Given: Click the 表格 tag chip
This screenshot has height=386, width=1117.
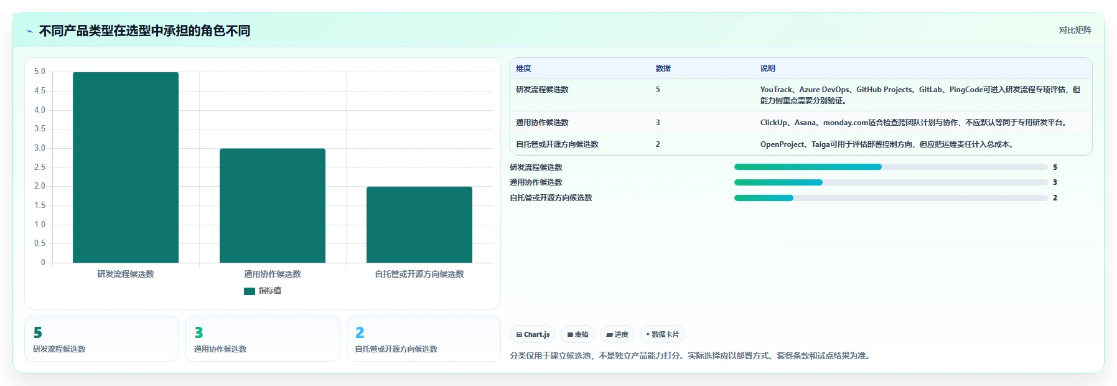Looking at the screenshot, I should pos(578,334).
